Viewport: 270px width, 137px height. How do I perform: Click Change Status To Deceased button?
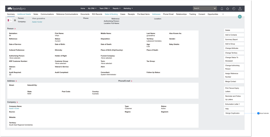pos(234,59)
